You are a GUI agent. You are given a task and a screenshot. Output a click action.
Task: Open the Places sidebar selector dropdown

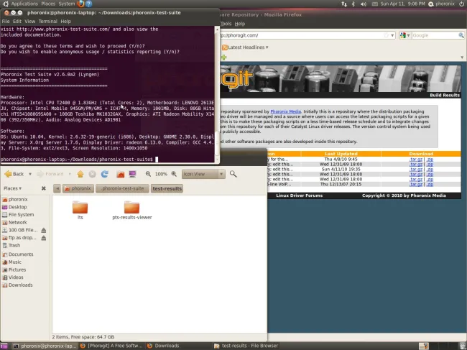pos(12,188)
